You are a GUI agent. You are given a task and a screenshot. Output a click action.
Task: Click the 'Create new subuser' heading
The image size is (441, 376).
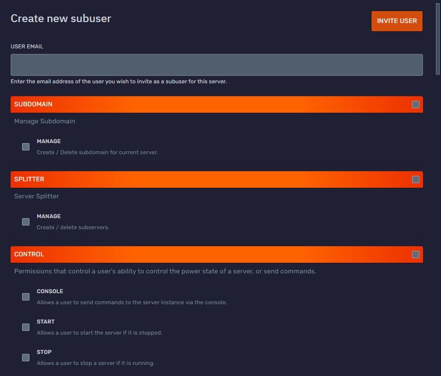pos(61,18)
